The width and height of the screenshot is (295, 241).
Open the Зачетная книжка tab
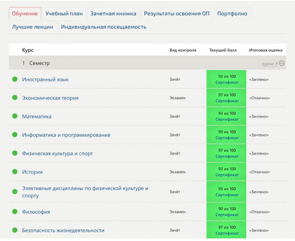(113, 14)
